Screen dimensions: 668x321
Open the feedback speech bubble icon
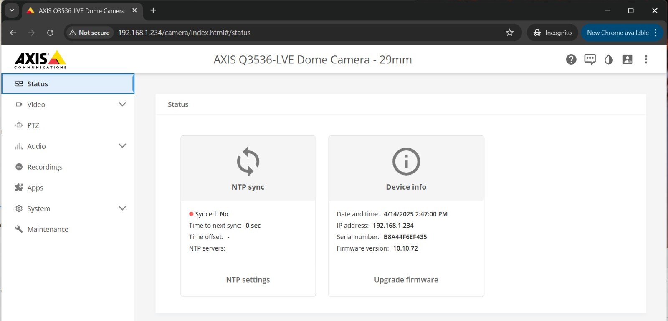[590, 60]
